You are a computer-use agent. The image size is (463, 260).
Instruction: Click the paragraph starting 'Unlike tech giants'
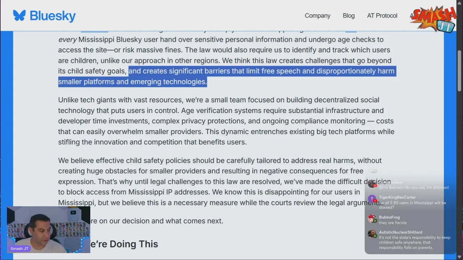(226, 121)
